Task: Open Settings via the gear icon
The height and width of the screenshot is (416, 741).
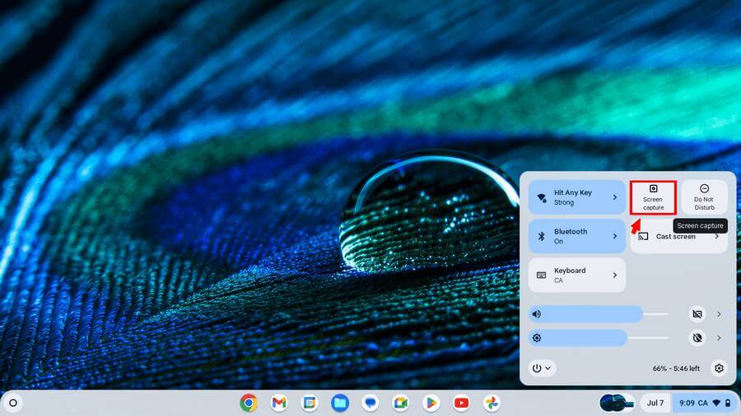Action: coord(719,367)
